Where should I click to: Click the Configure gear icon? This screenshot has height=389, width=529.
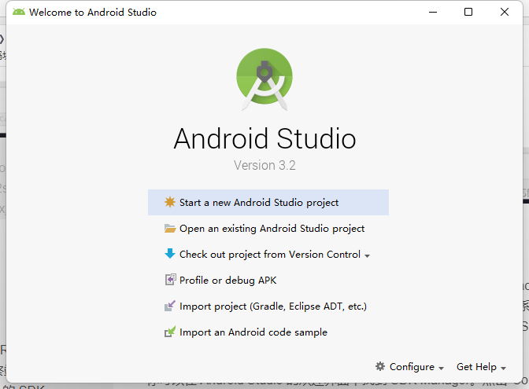pos(380,366)
